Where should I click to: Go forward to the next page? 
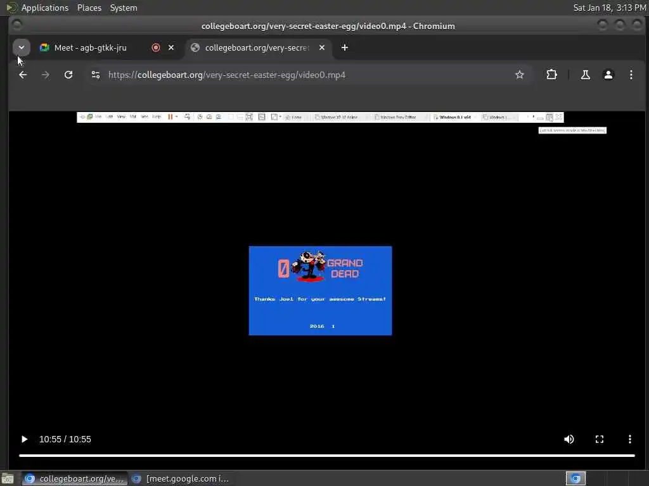click(x=46, y=75)
